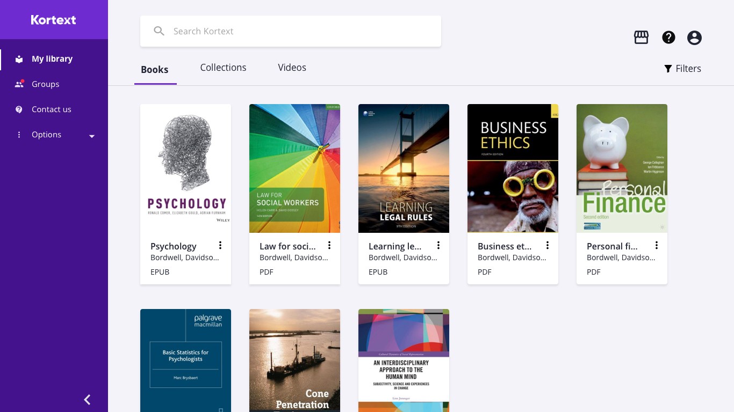This screenshot has width=734, height=412.
Task: Click the EPUB label under Psychology
Action: point(160,272)
